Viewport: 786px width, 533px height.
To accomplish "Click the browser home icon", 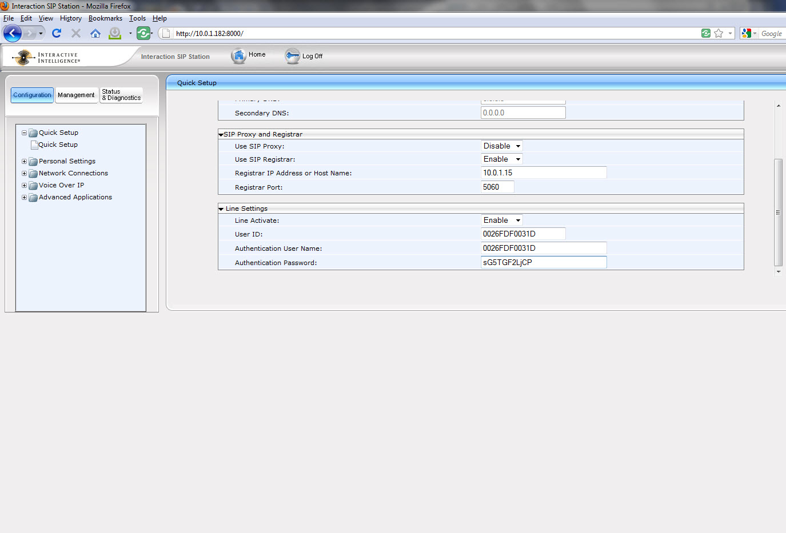I will coord(95,33).
